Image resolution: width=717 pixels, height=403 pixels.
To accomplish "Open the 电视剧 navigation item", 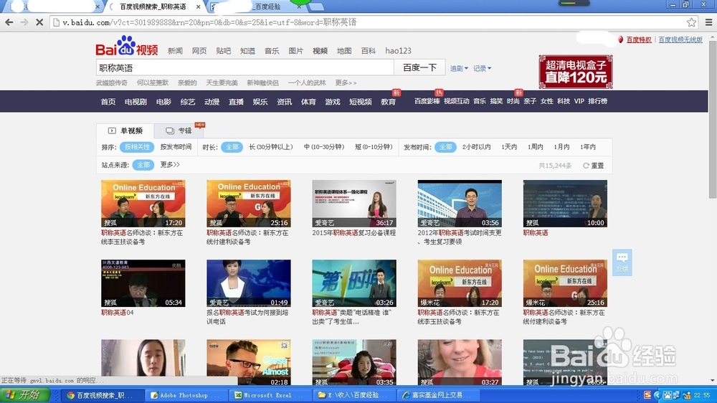I will tap(136, 102).
